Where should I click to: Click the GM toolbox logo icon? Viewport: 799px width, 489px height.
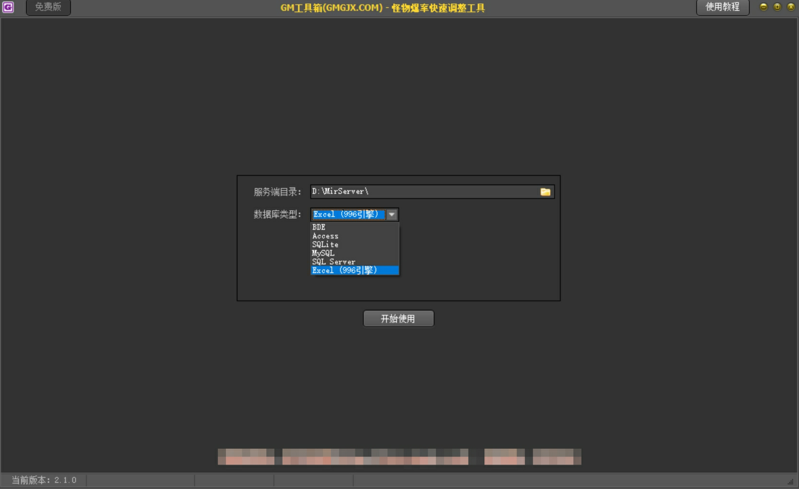coord(8,7)
